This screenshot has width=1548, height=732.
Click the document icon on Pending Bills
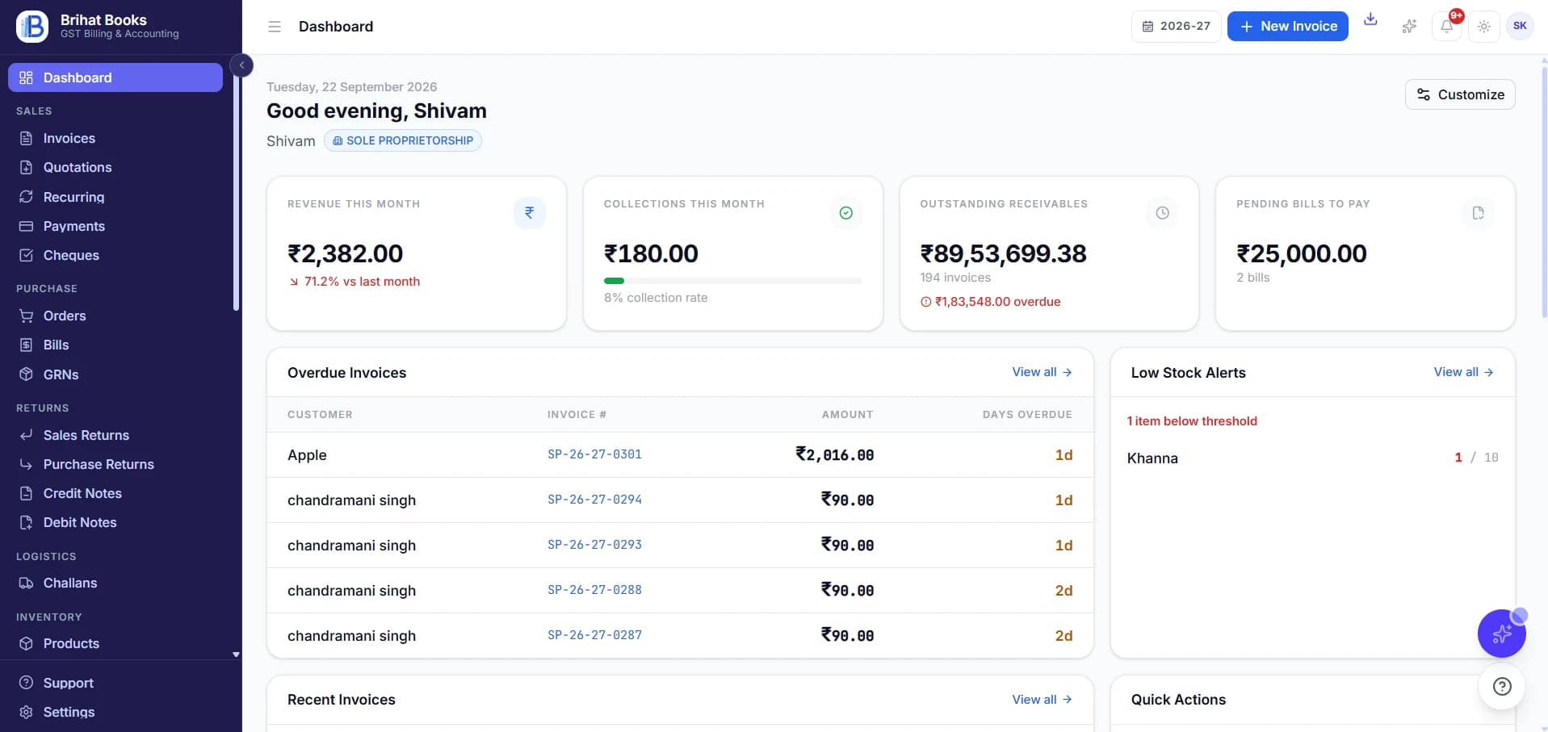[1479, 213]
